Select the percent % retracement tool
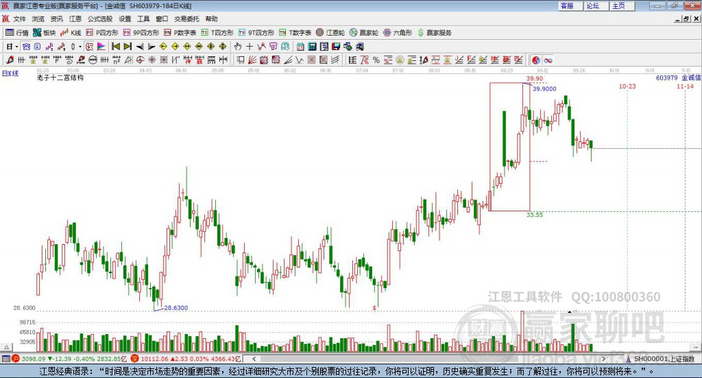Screen dimensions: 702x378 click(376, 60)
